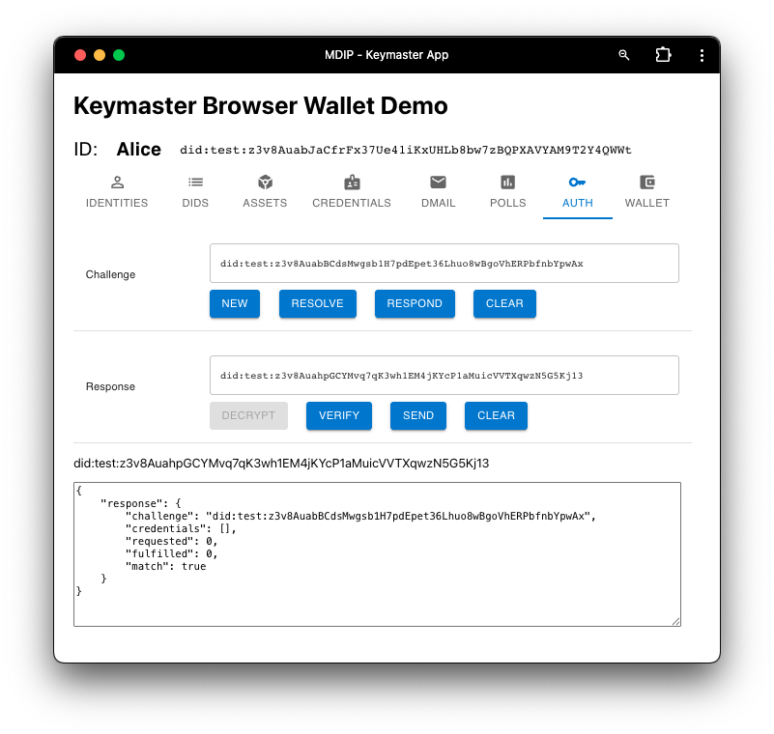Clear the Challenge field

click(x=504, y=303)
